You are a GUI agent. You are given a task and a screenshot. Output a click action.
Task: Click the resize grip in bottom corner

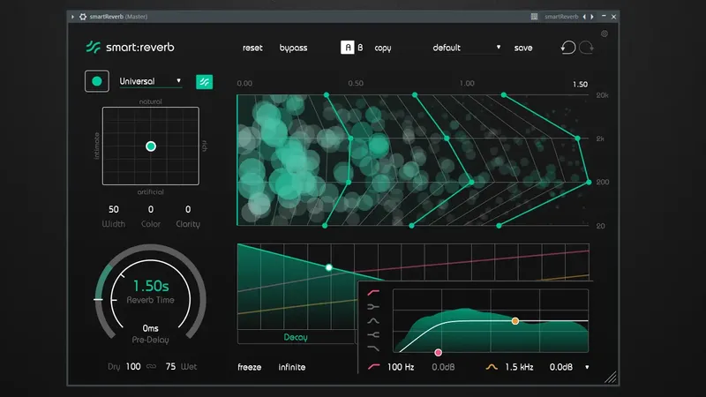click(x=611, y=378)
